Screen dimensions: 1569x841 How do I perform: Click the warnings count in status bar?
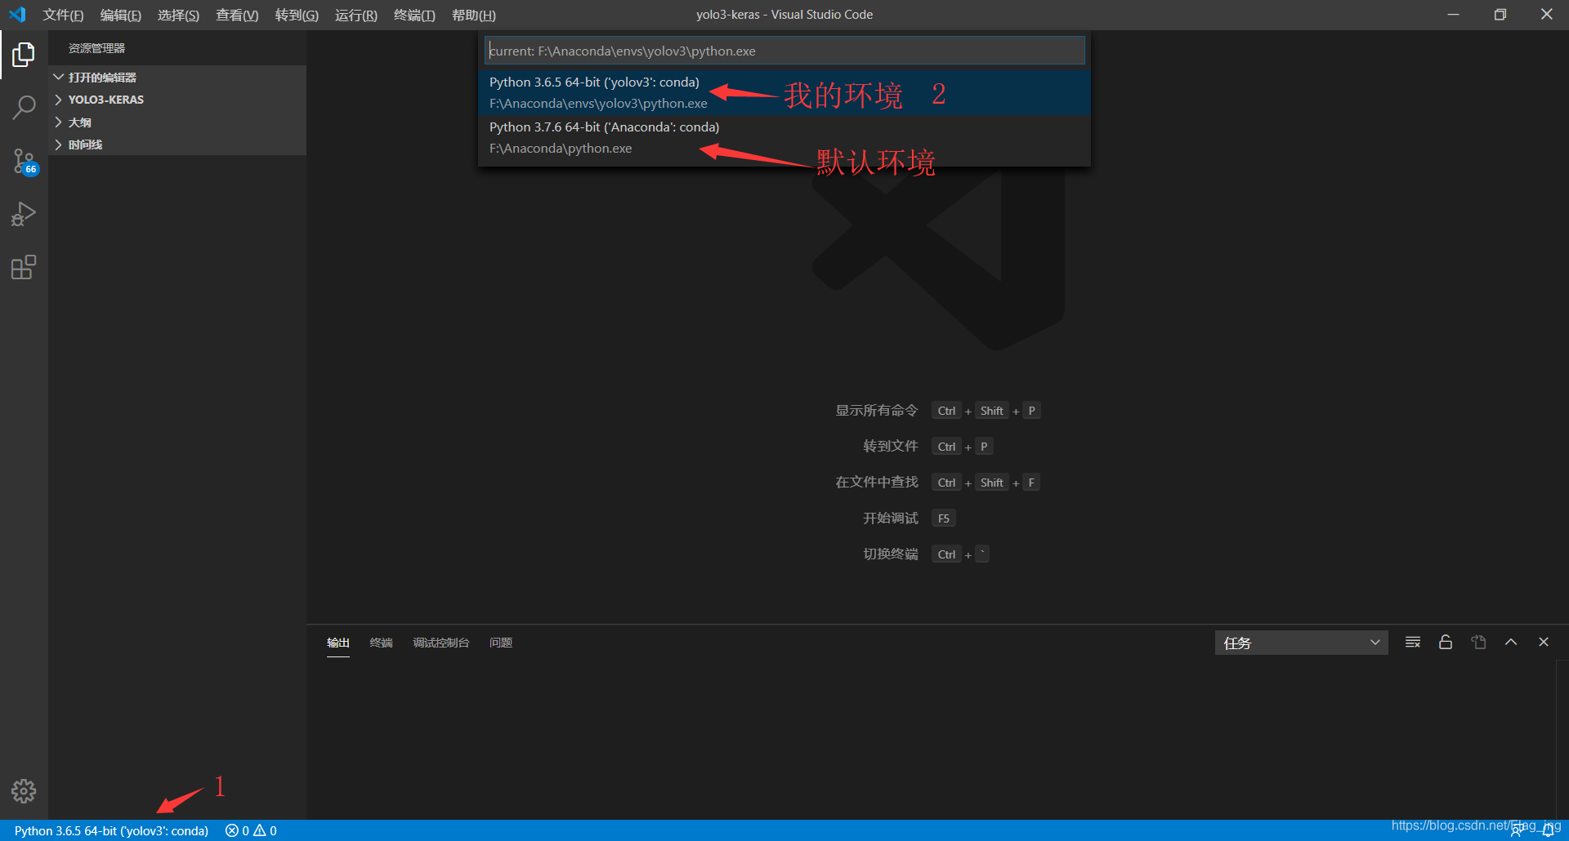coord(266,830)
